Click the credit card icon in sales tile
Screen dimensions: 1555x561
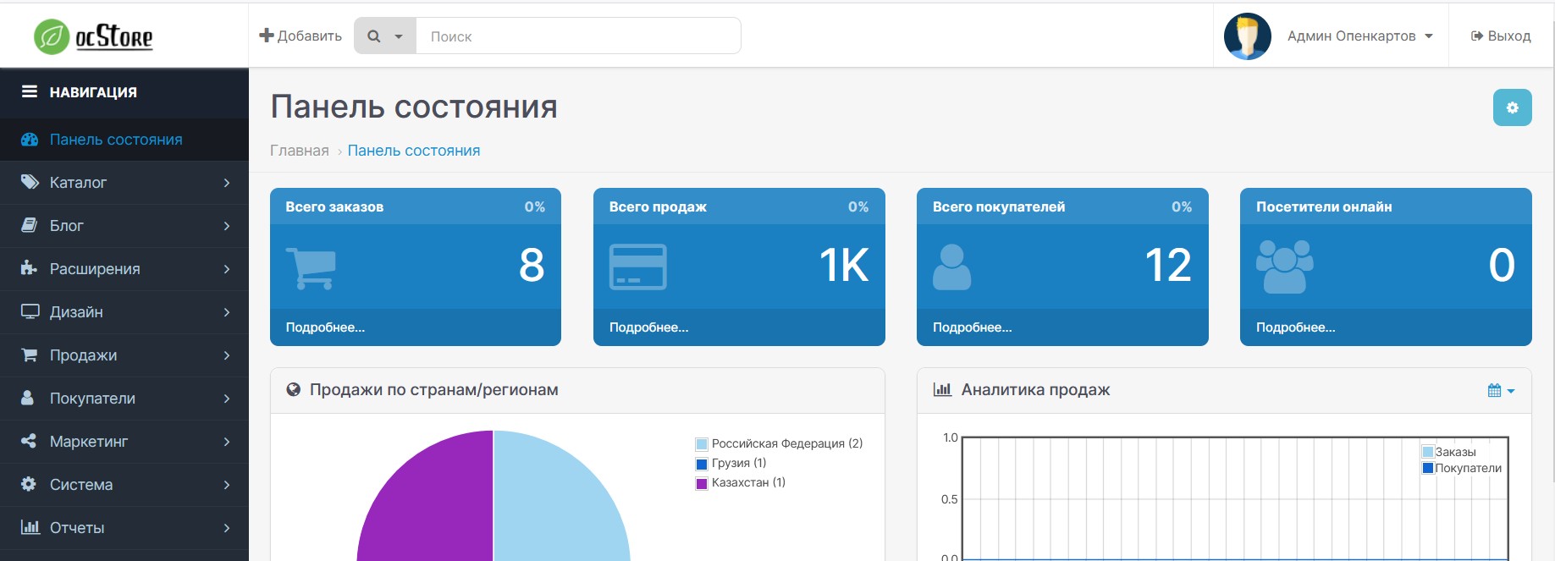tap(637, 267)
